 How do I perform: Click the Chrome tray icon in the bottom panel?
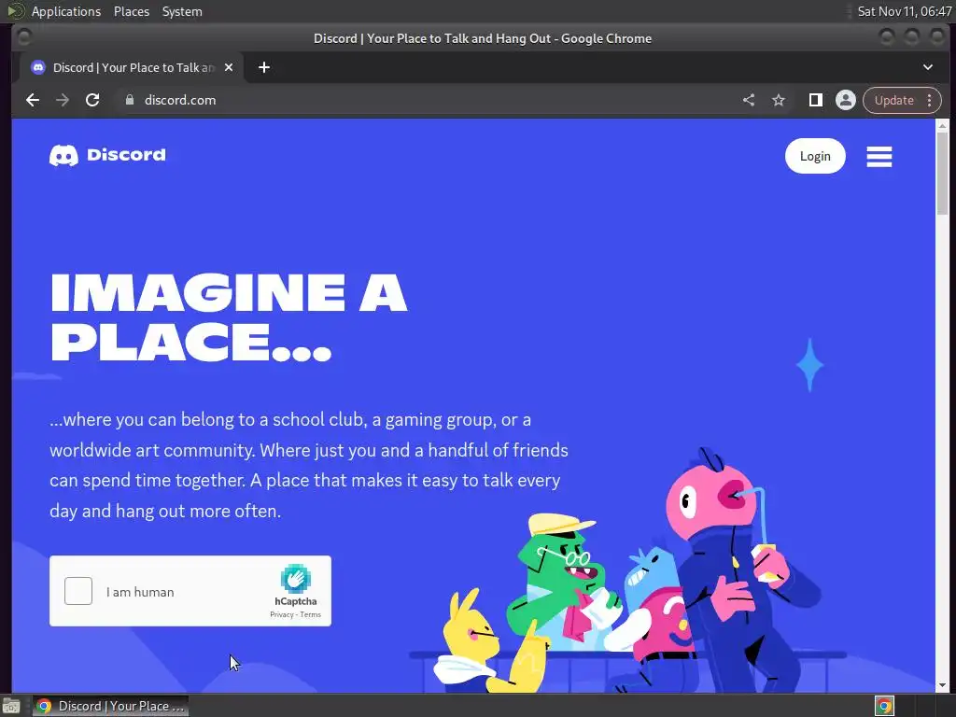884,706
